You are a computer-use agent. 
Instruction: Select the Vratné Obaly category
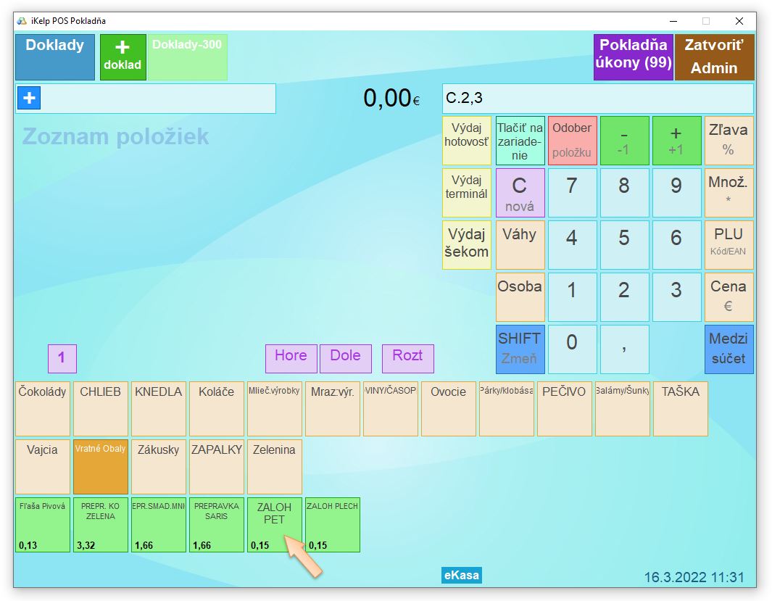click(100, 466)
